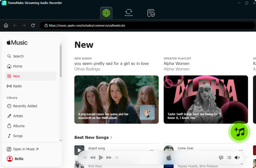Click the Alpha Women playlist title
Viewport: 256px width, 168px height.
(x=177, y=64)
